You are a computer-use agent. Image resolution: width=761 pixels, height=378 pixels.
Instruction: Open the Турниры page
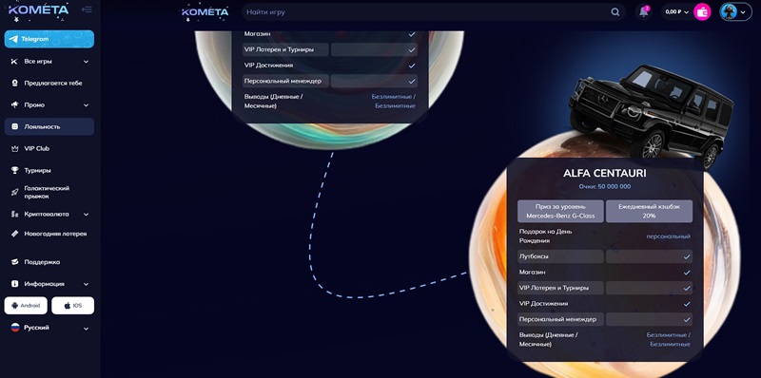tap(38, 171)
